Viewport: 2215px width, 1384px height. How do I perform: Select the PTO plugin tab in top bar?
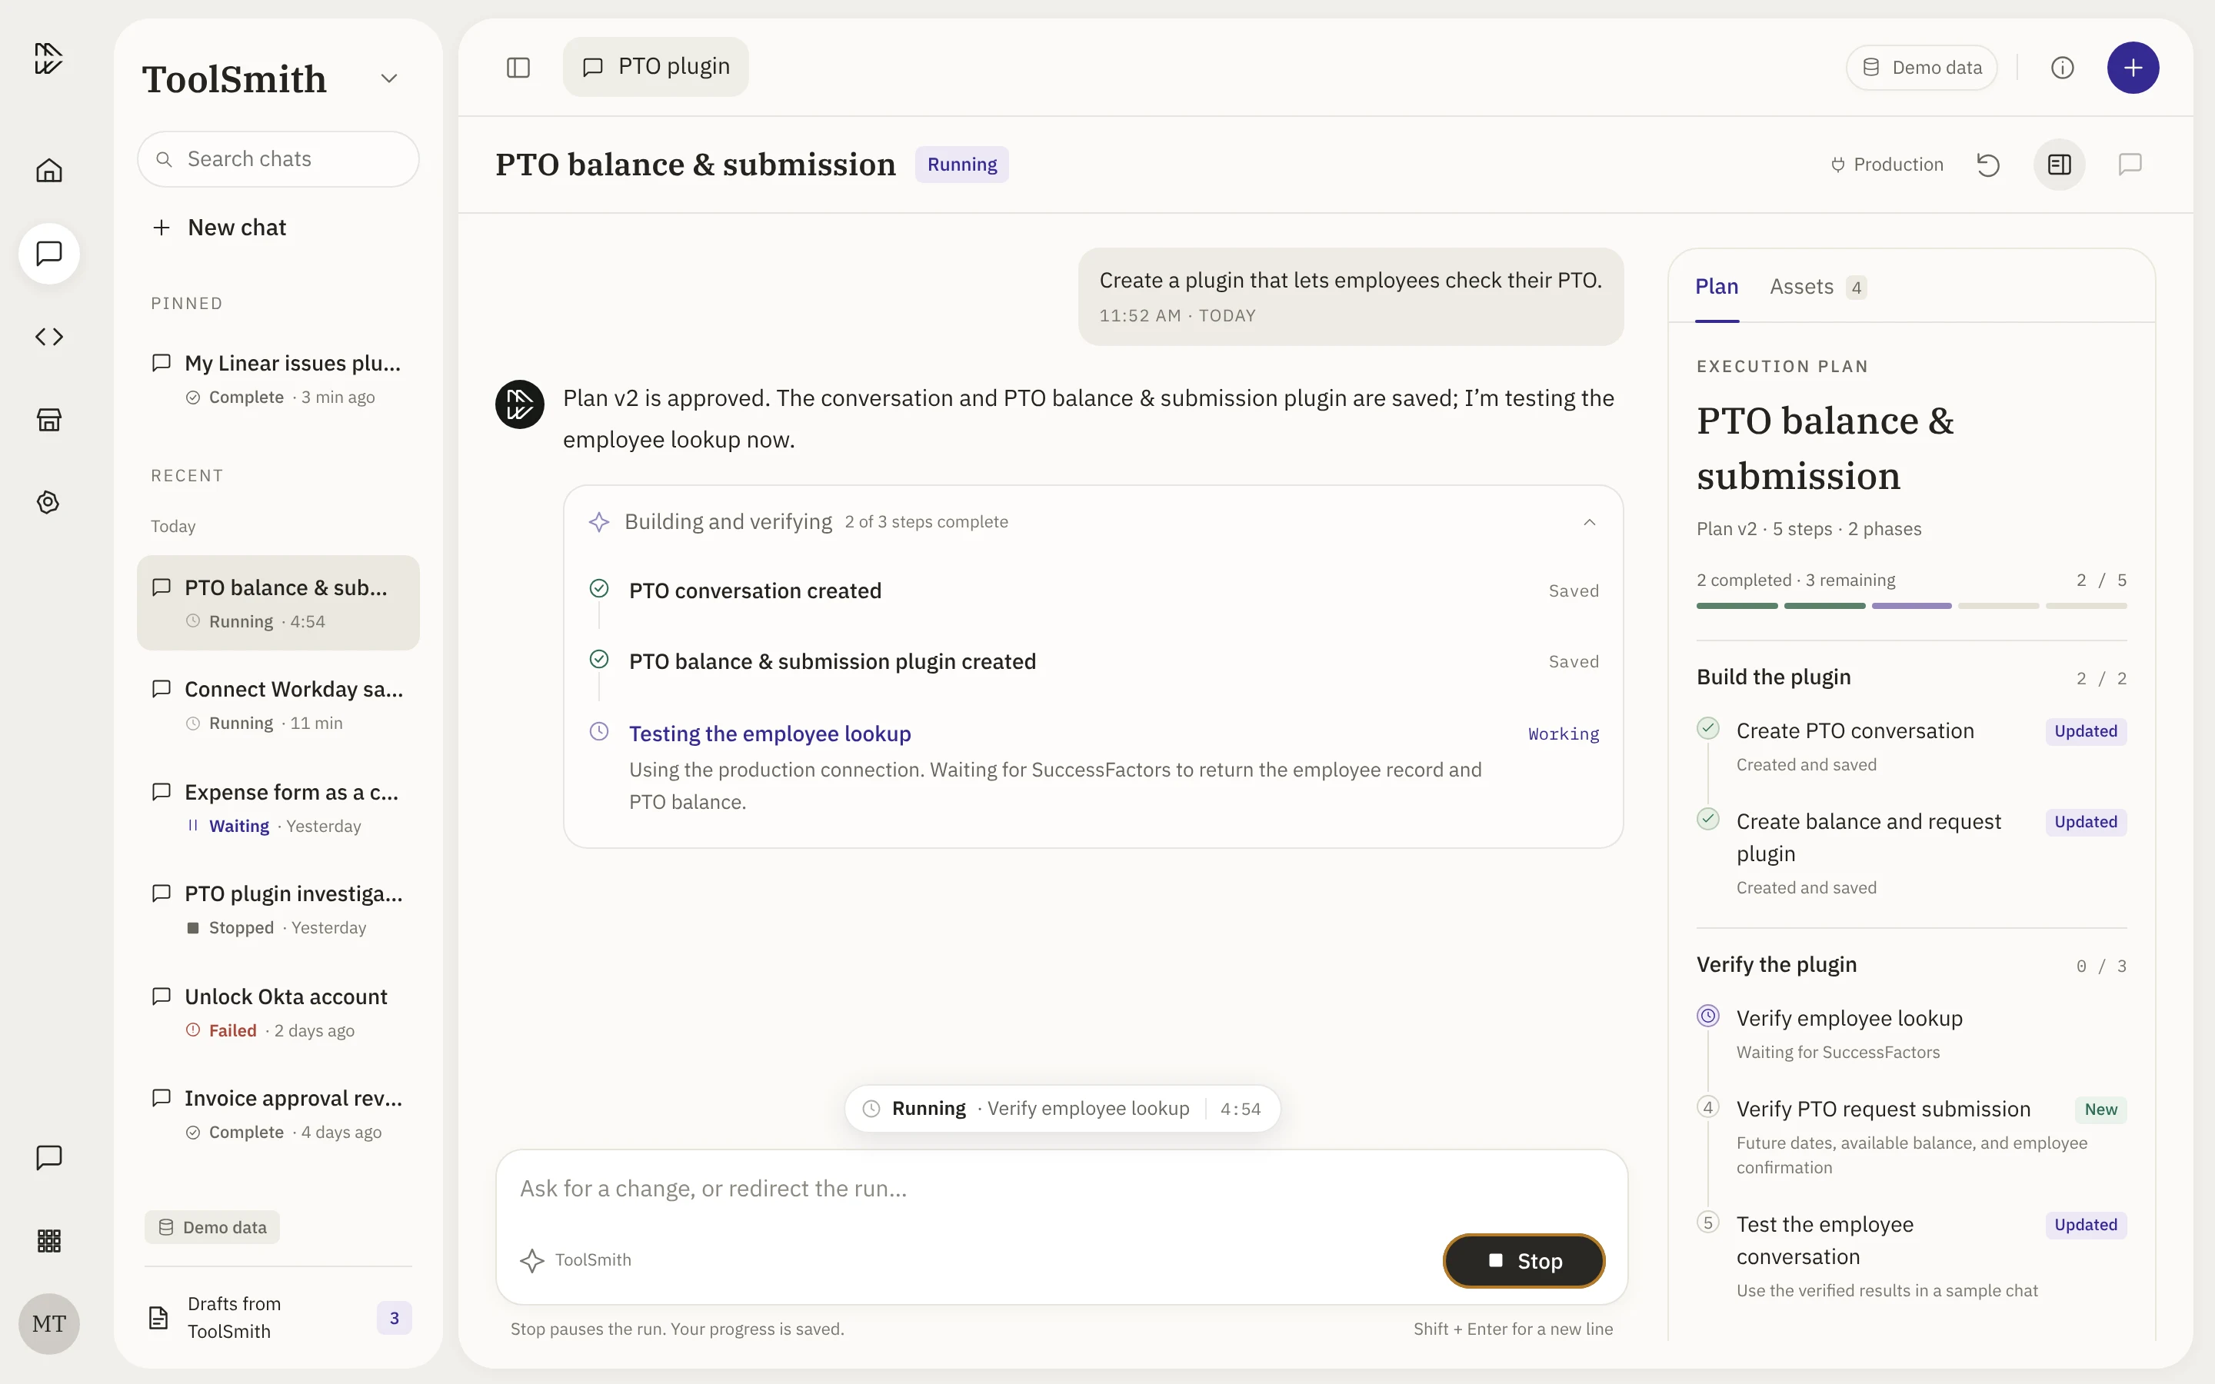[655, 67]
